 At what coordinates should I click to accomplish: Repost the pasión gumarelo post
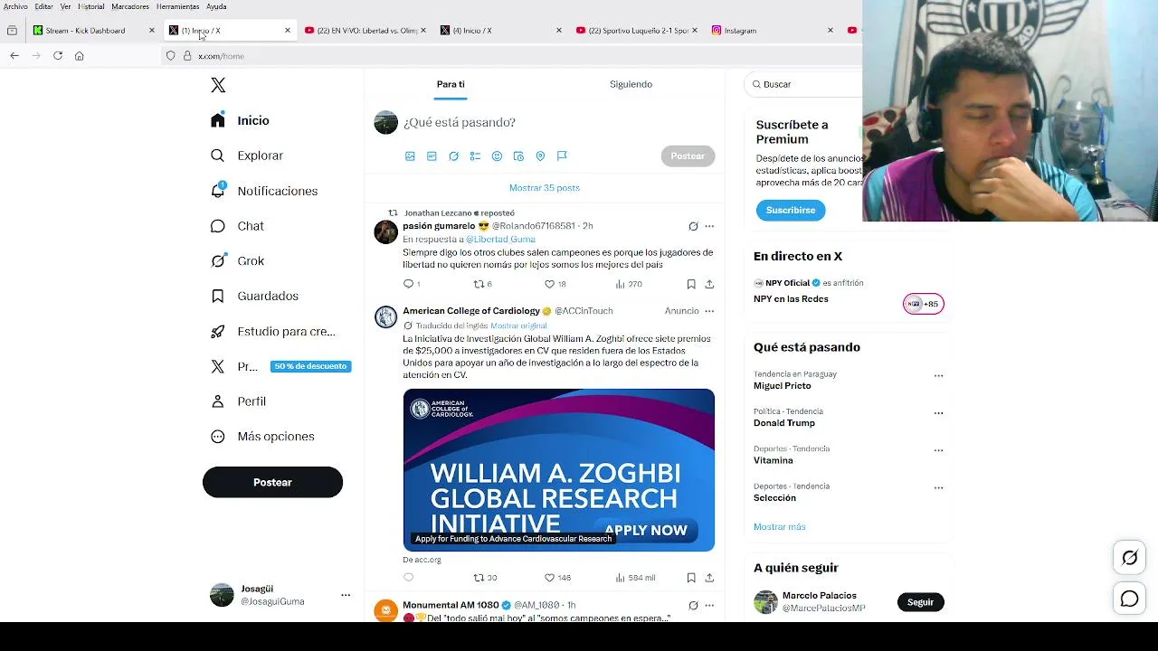(479, 284)
